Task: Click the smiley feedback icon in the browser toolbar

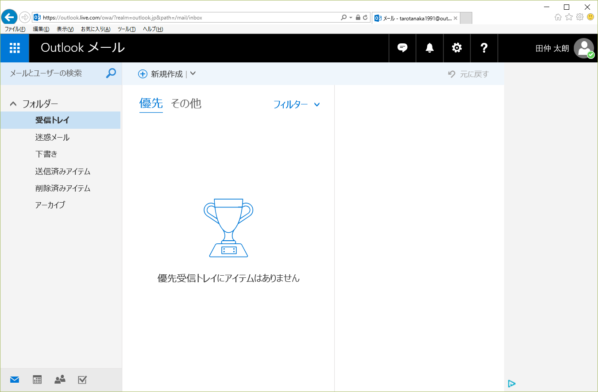Action: tap(590, 17)
